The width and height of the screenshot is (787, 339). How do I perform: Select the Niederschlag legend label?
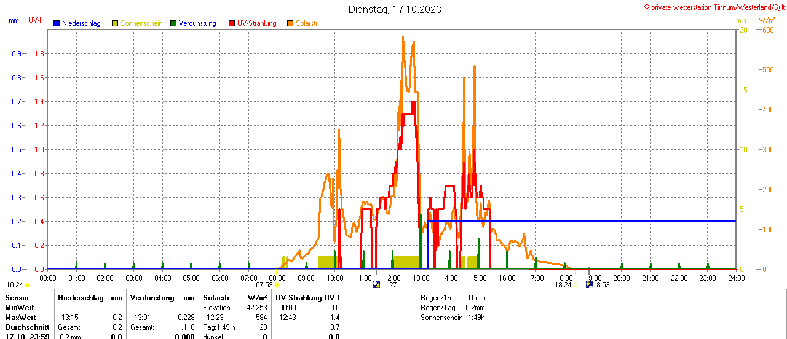click(x=81, y=23)
